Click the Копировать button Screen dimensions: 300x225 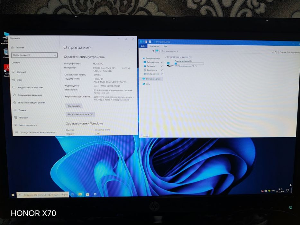74,106
